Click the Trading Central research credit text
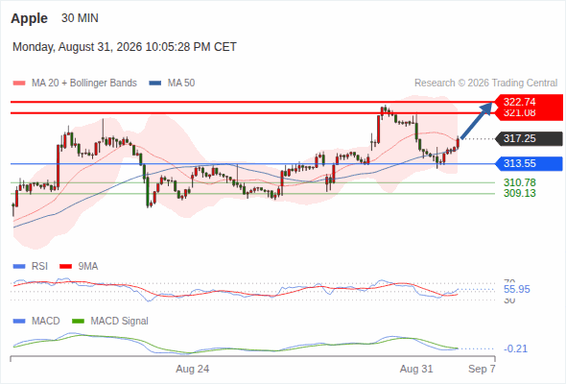 coord(485,84)
